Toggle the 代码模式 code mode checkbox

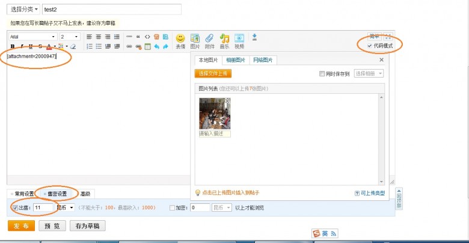(369, 46)
